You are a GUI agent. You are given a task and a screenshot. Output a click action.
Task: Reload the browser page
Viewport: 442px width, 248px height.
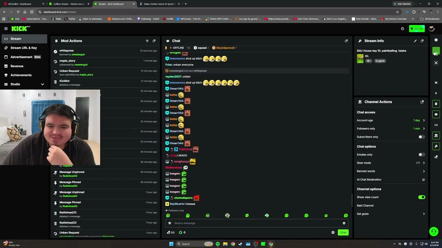click(18, 12)
